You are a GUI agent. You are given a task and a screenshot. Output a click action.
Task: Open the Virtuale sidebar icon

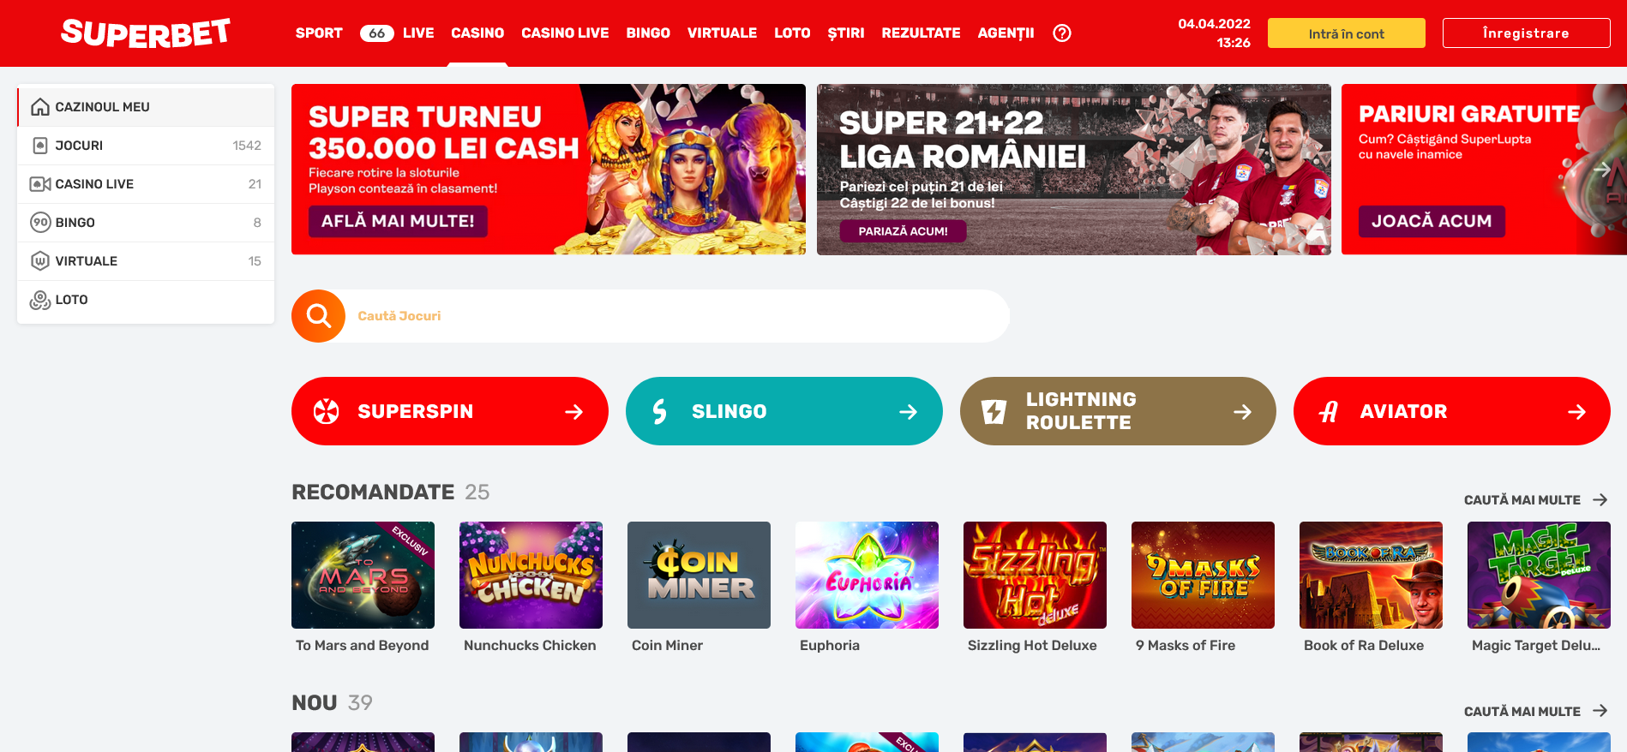(40, 261)
